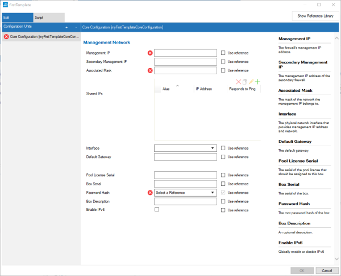Open the Password Hash Select a Reference dropdown

[x=185, y=193]
